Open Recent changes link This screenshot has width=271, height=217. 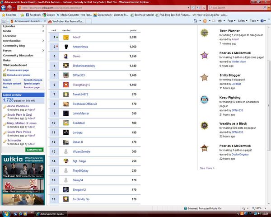point(33,80)
